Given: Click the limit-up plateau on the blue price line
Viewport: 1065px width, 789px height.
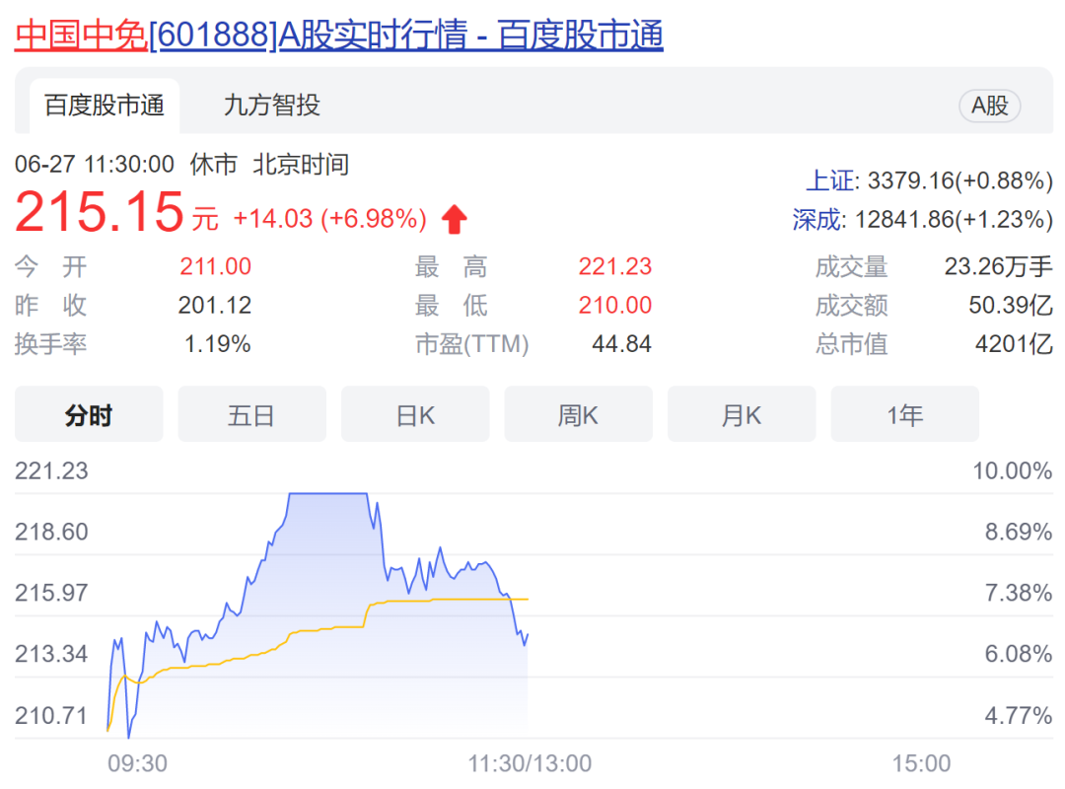Looking at the screenshot, I should (327, 493).
